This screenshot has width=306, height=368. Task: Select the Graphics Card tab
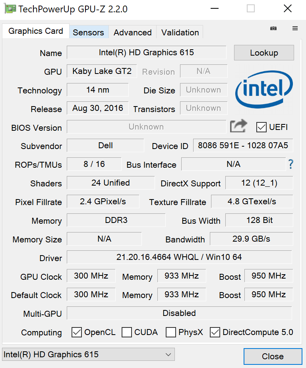tap(36, 31)
